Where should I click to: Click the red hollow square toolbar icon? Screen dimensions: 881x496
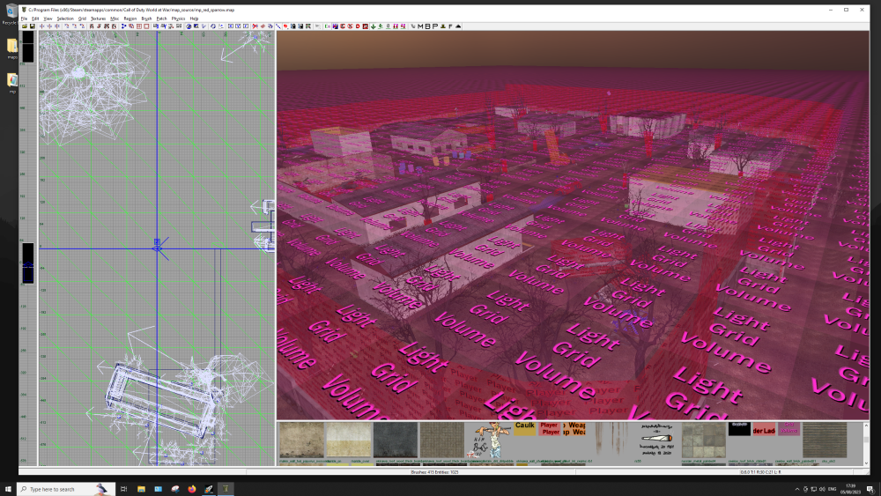146,26
